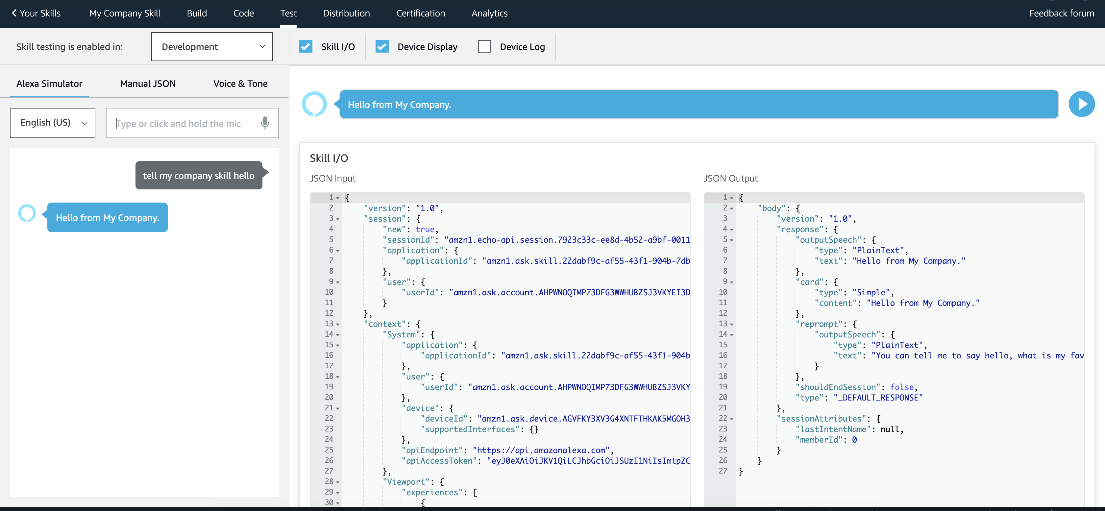Open the English (US) language dropdown
Screen dimensions: 1105x511
click(52, 123)
